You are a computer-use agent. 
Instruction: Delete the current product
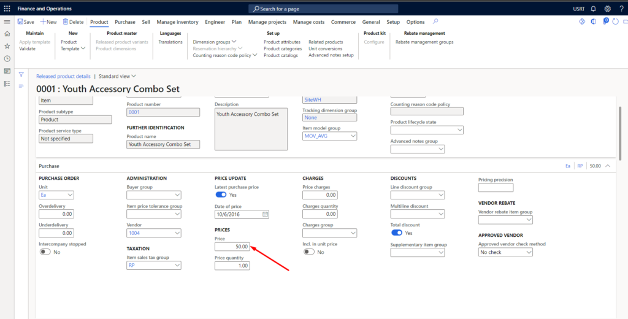[x=73, y=22]
